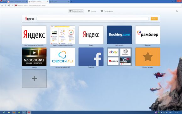Go forward to next page

point(5,5)
